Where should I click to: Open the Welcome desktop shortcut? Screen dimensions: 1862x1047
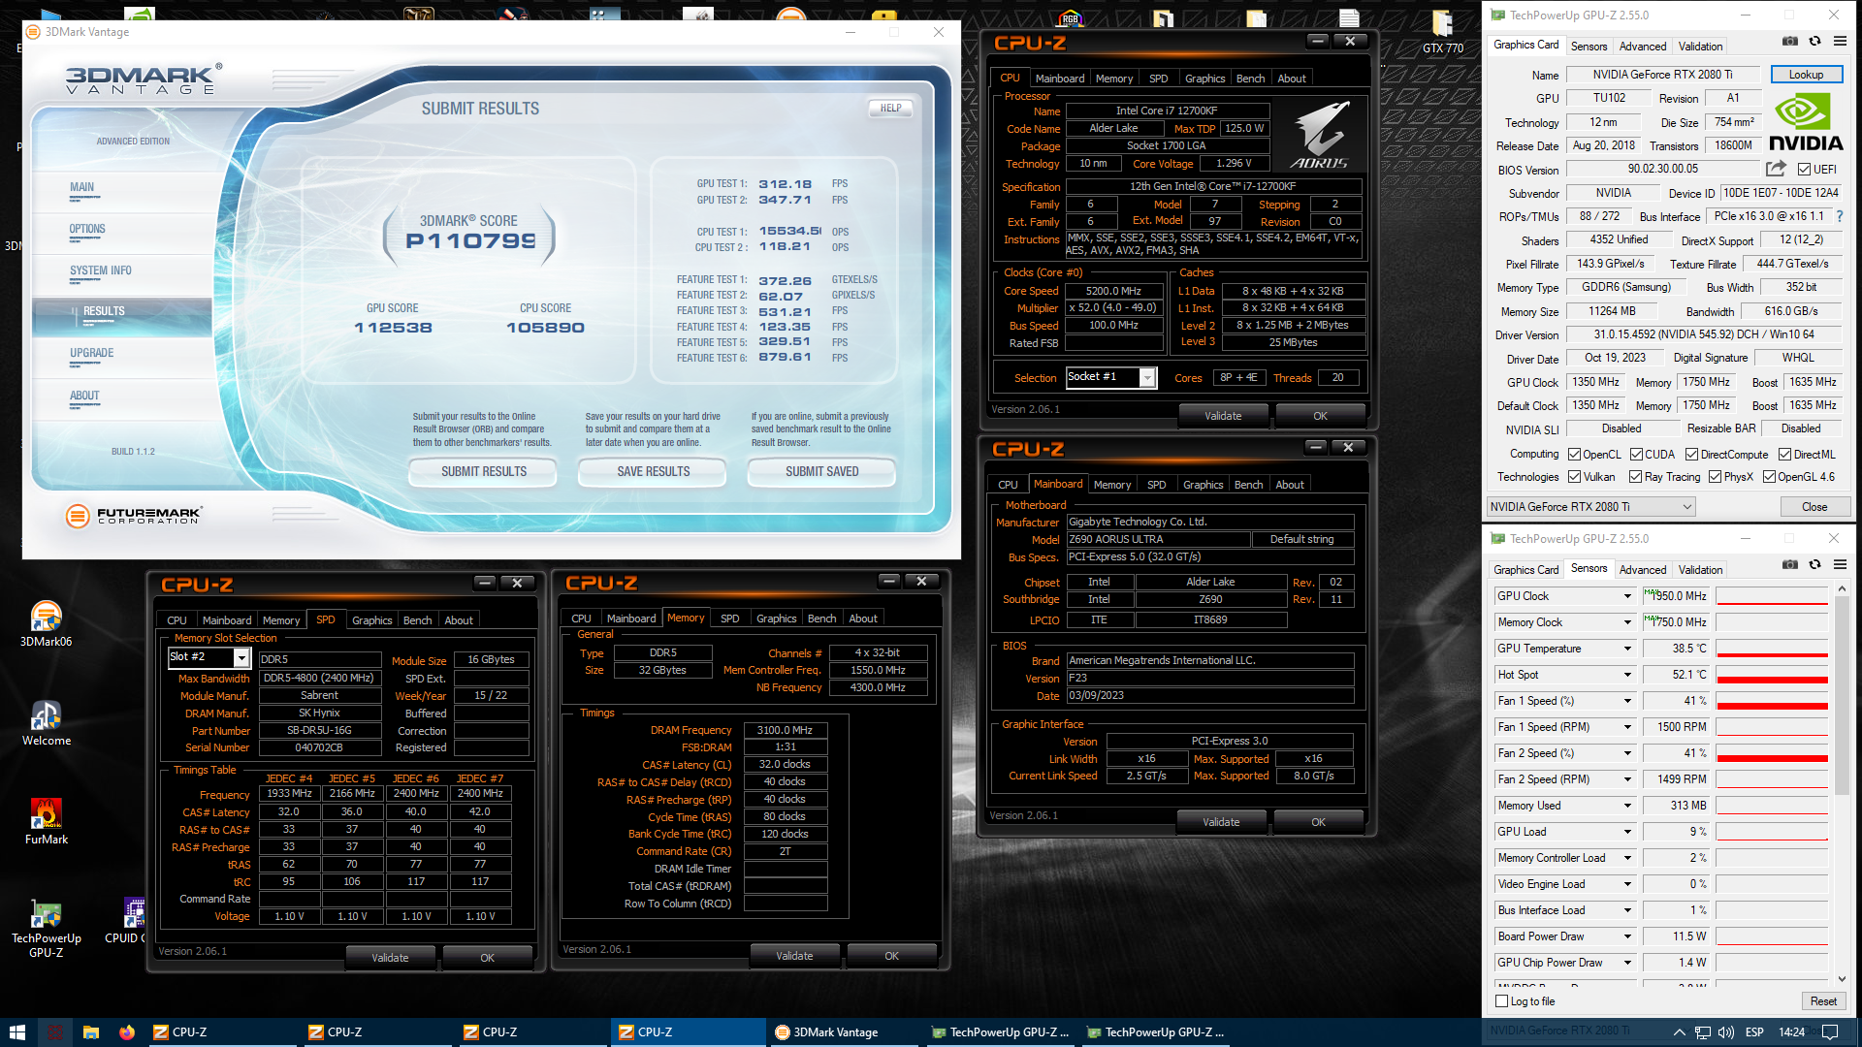tap(46, 723)
